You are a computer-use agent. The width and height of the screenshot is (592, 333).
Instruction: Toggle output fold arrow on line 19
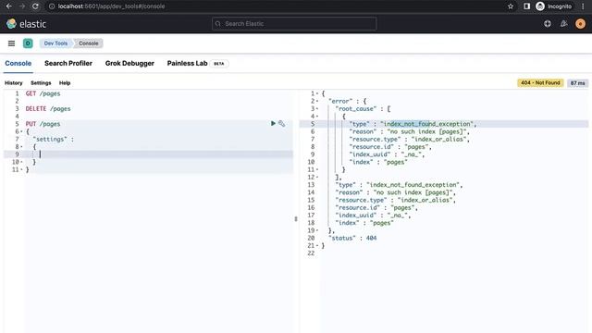click(x=317, y=230)
